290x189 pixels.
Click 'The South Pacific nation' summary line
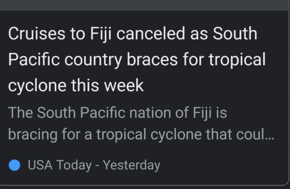[89, 112]
